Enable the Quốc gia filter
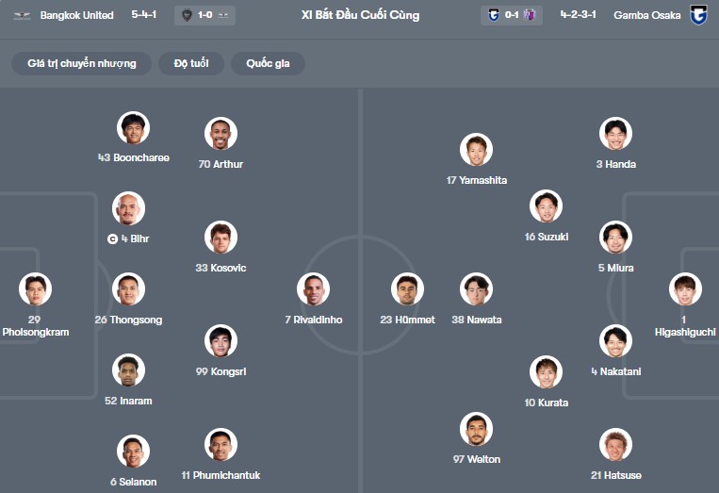Viewport: 719px width, 493px height. pos(268,63)
